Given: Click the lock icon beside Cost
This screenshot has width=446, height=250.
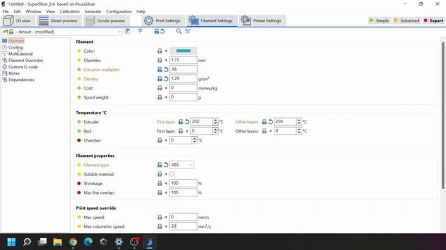Looking at the screenshot, I should (x=160, y=88).
